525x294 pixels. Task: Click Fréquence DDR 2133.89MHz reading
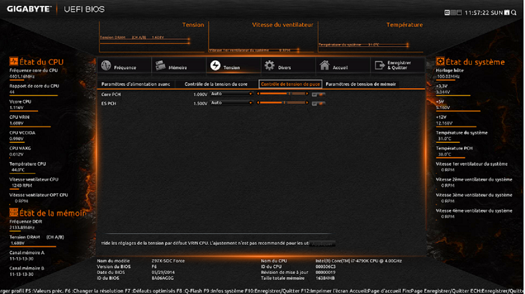pos(26,225)
